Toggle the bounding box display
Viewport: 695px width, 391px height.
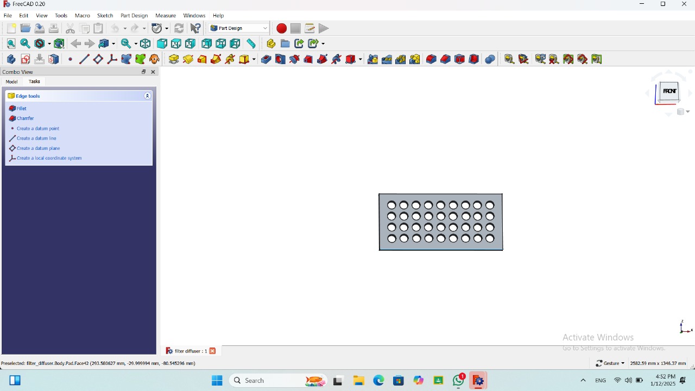(59, 43)
